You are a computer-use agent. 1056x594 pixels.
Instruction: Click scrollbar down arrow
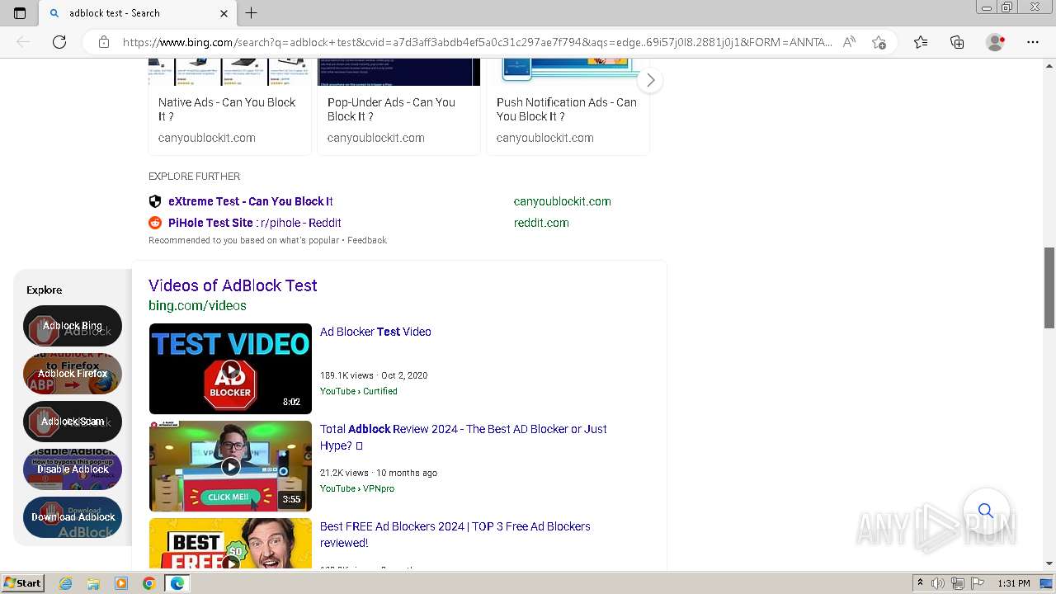click(1049, 563)
